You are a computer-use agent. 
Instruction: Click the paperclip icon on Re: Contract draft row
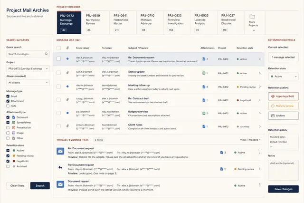[x=67, y=99]
